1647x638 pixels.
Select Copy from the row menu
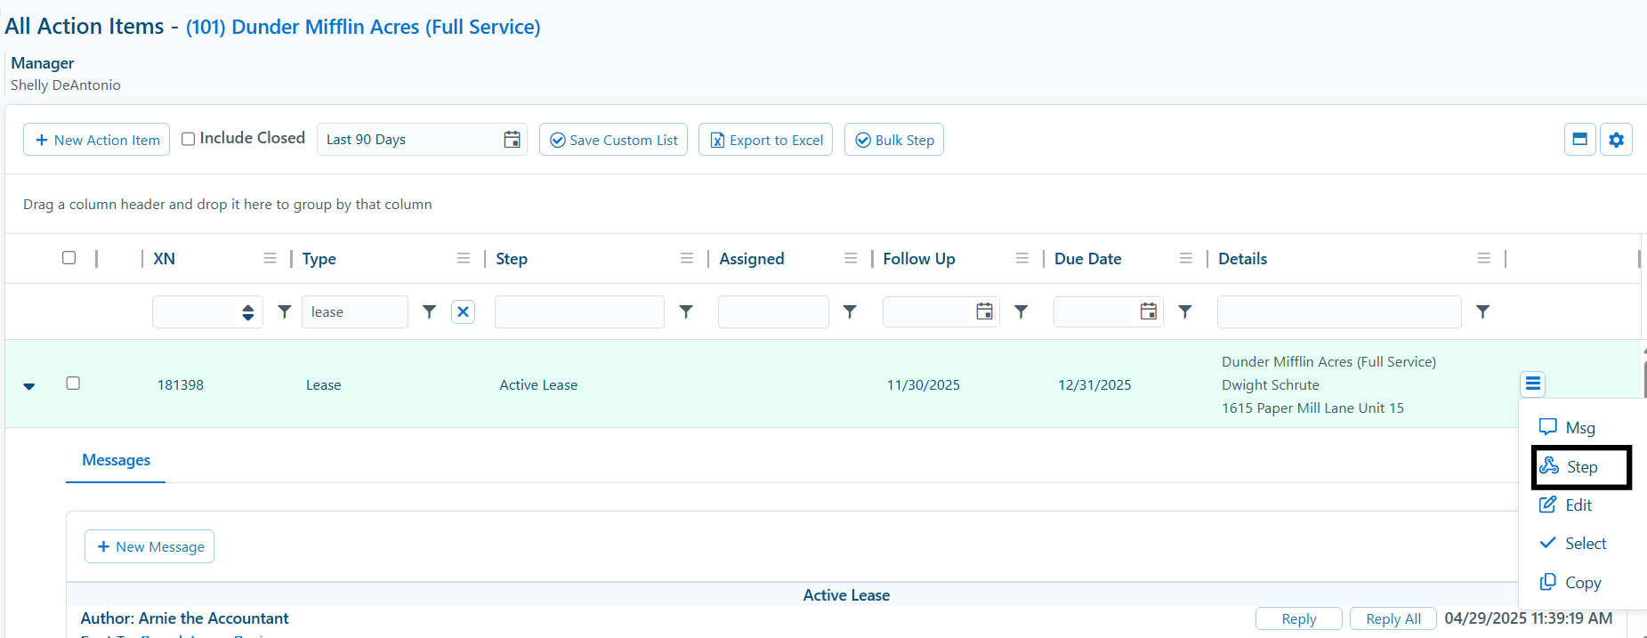[1570, 583]
